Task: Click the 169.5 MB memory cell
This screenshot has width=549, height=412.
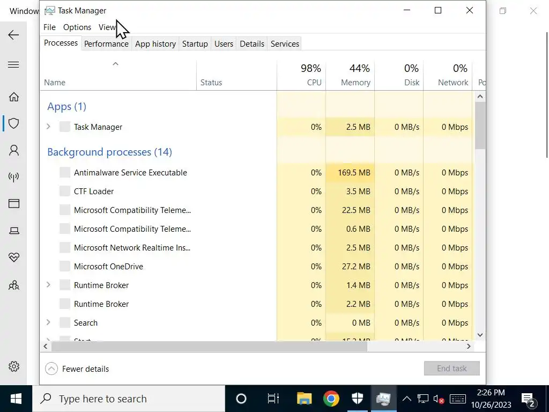Action: pyautogui.click(x=350, y=172)
